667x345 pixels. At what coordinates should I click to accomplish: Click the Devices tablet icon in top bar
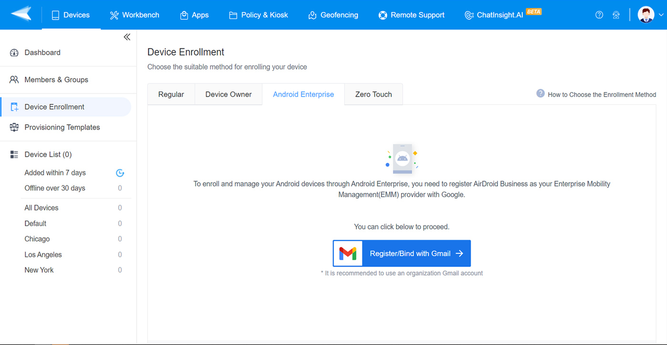[x=55, y=15]
